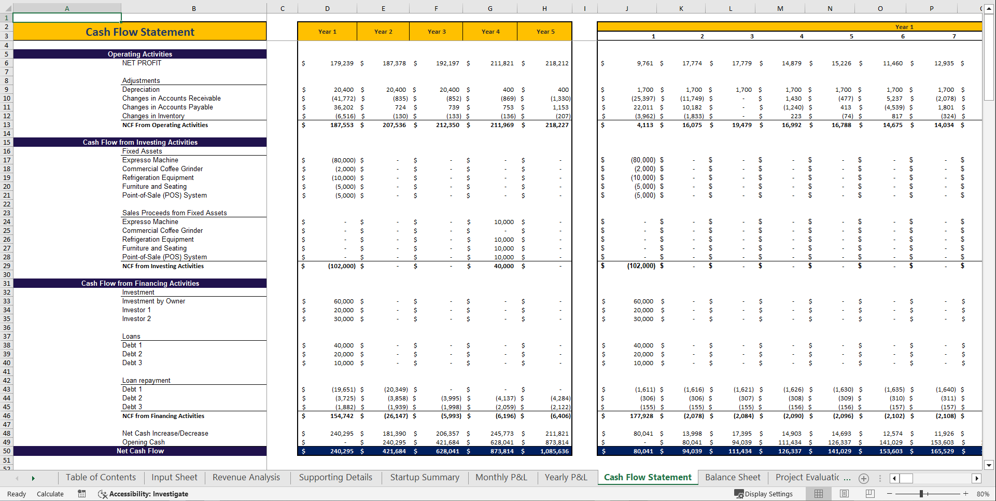
Task: Switch to the Input Sheet tab
Action: point(174,477)
